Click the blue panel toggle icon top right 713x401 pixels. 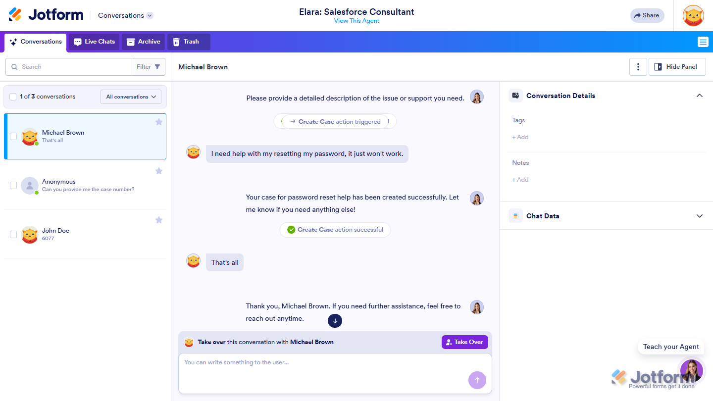(x=703, y=42)
